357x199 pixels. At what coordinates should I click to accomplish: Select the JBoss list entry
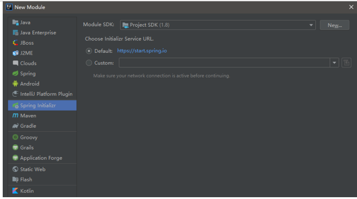(42, 43)
